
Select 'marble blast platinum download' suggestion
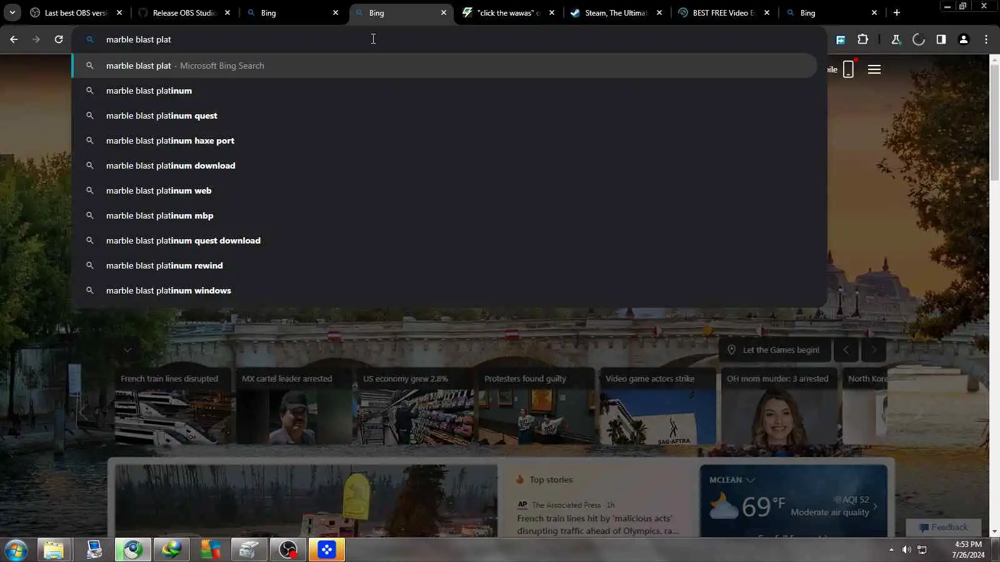[x=445, y=165]
